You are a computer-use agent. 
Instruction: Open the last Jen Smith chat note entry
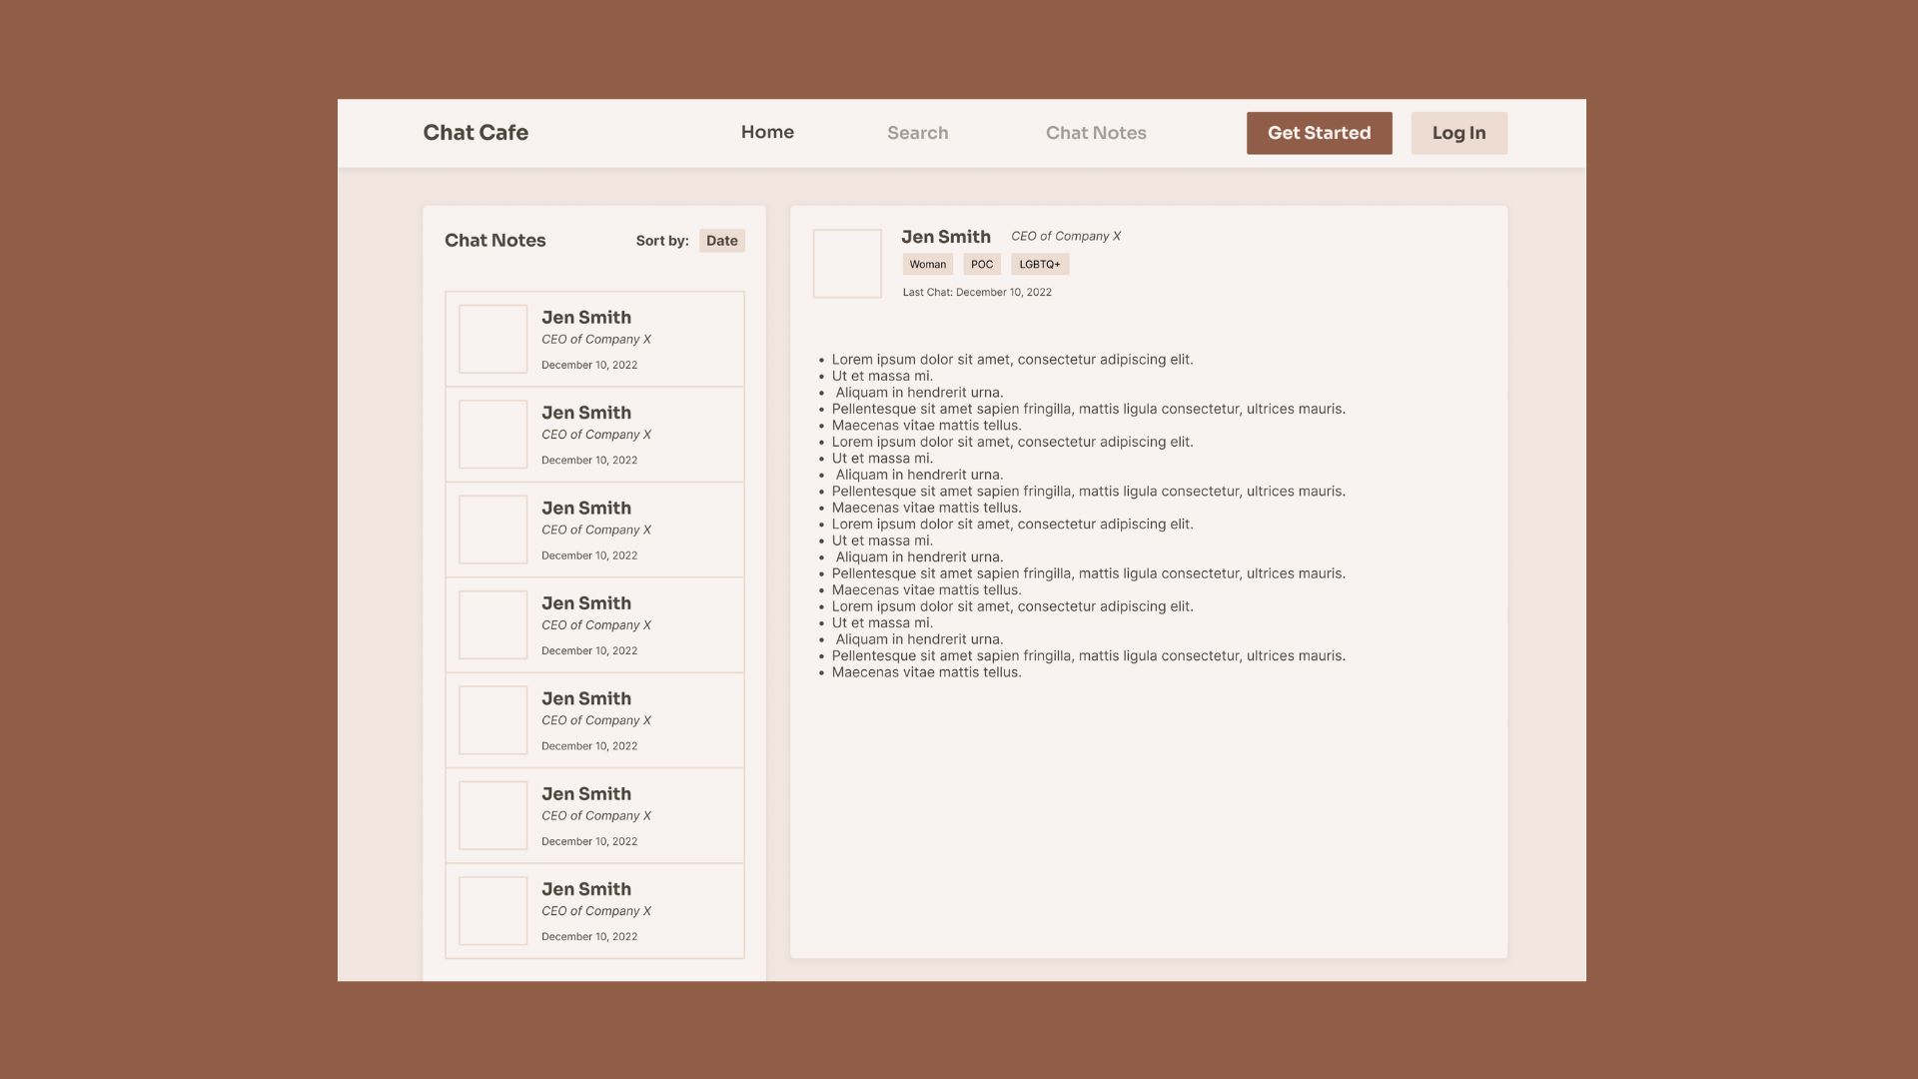point(594,911)
